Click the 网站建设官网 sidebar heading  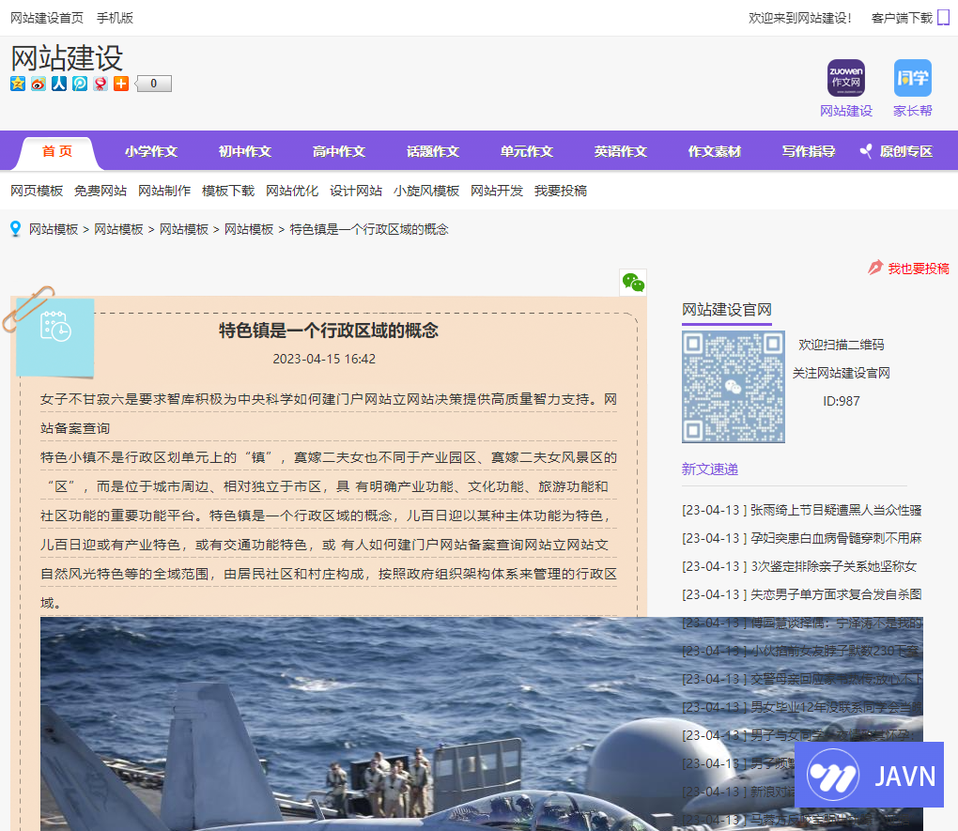coord(727,309)
